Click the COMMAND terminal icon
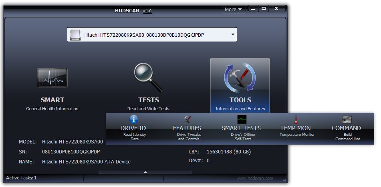This screenshot has height=187, width=381. pos(347,119)
